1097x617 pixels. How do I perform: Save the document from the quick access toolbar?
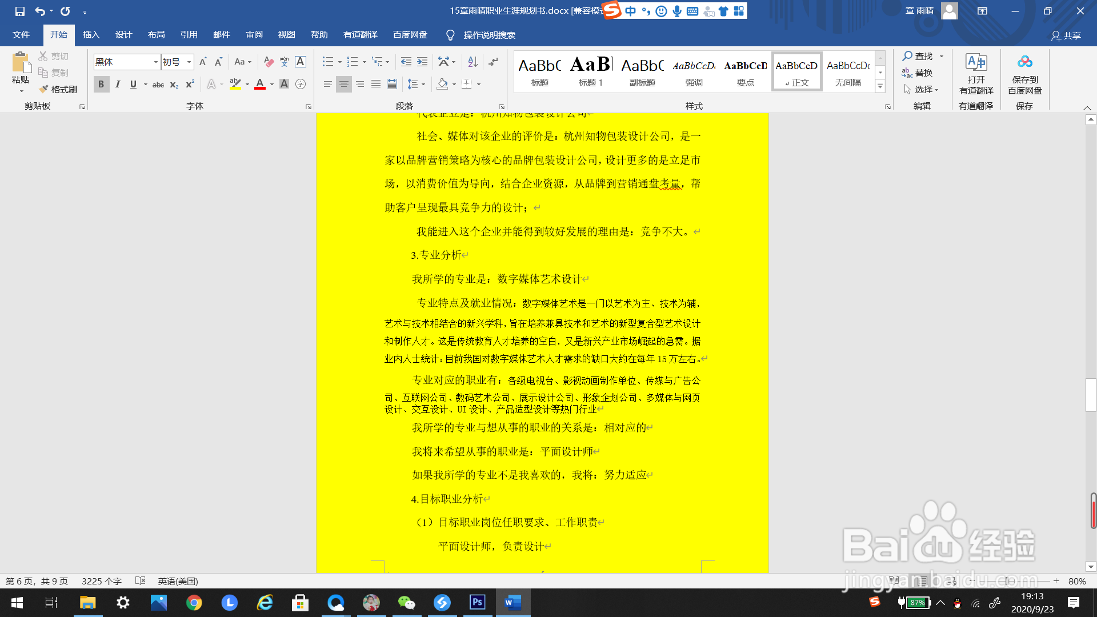[20, 11]
